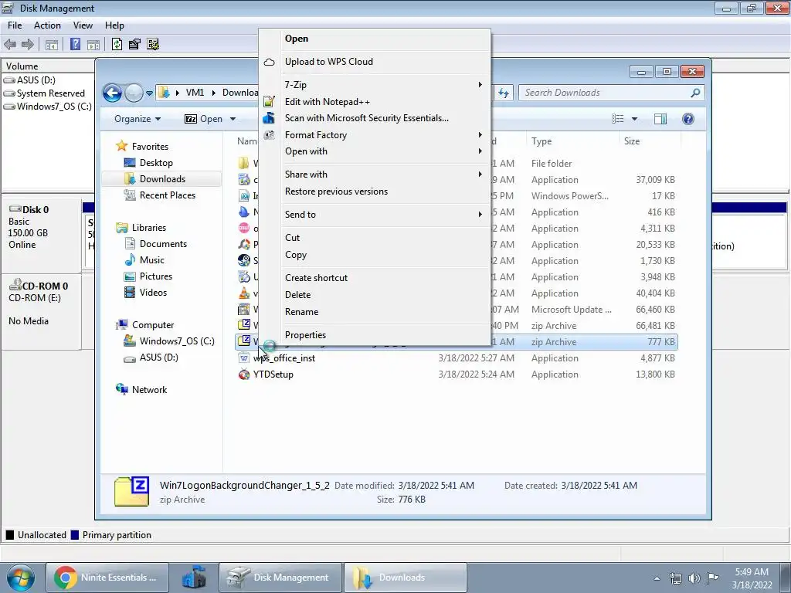Click VM1 in address breadcrumb
This screenshot has width=791, height=593.
[195, 93]
